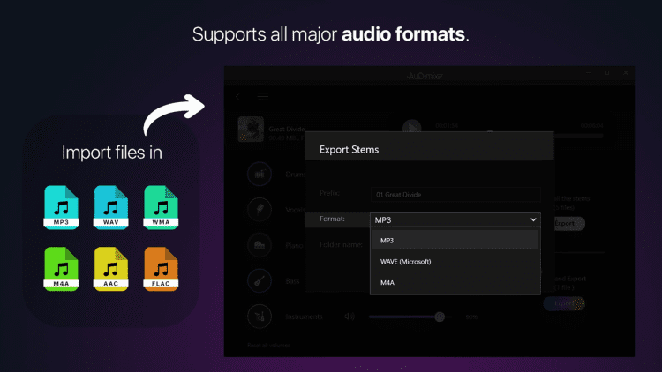
Task: Click the Prefix field '01 Great Divide'
Action: click(455, 195)
